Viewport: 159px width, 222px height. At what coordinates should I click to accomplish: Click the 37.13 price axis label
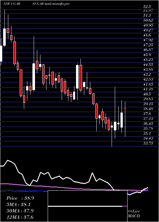(x=148, y=119)
